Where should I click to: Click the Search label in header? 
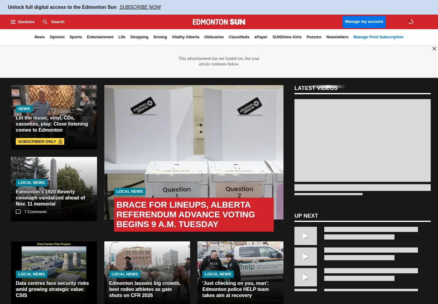pyautogui.click(x=58, y=22)
